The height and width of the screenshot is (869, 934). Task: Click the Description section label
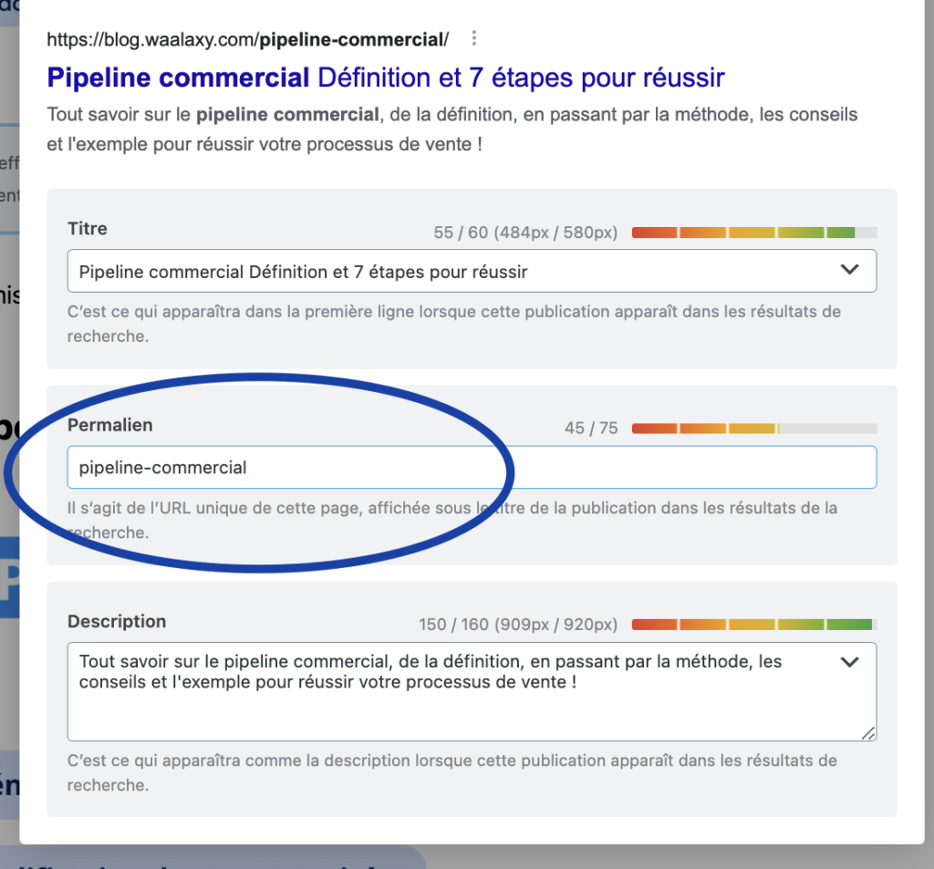pos(117,622)
